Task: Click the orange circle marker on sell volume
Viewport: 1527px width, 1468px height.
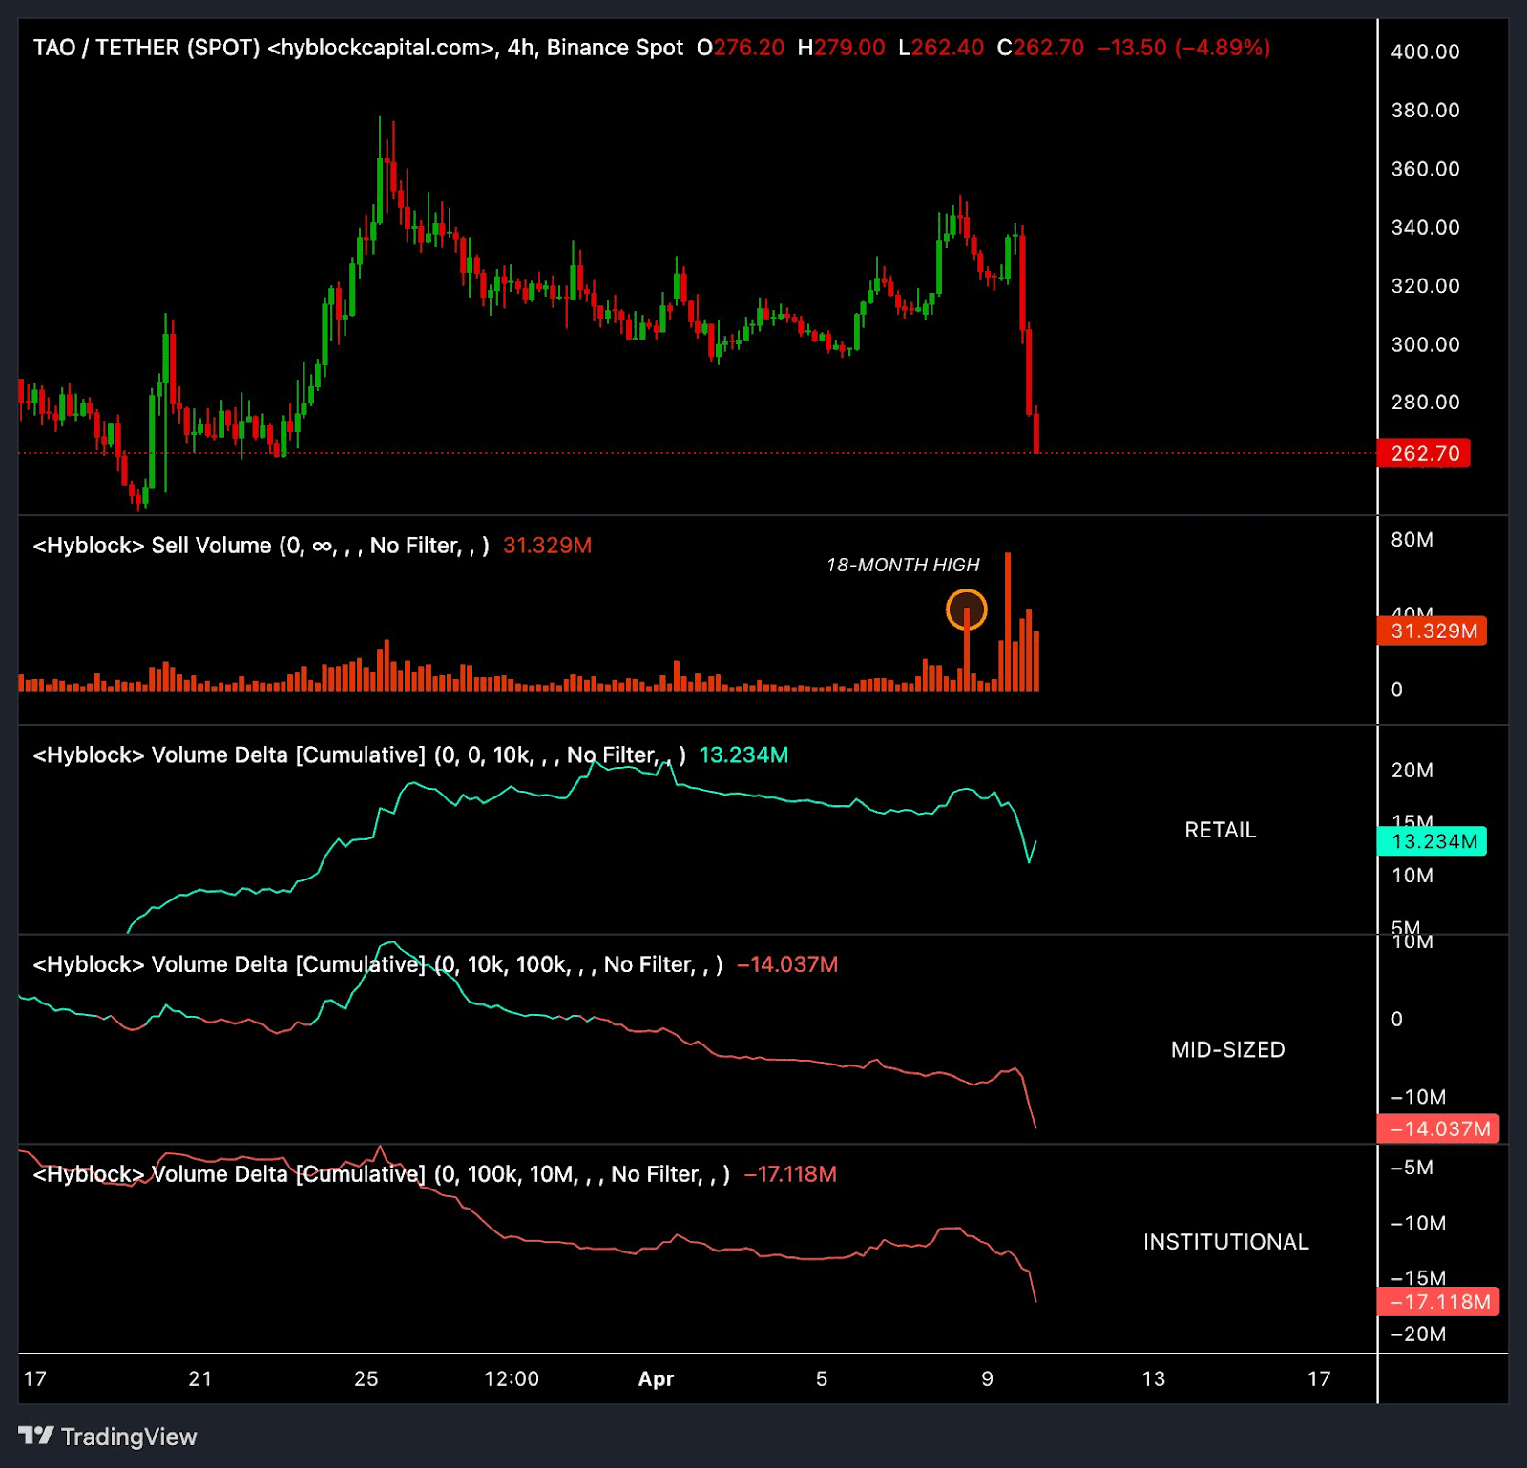Action: coord(966,610)
